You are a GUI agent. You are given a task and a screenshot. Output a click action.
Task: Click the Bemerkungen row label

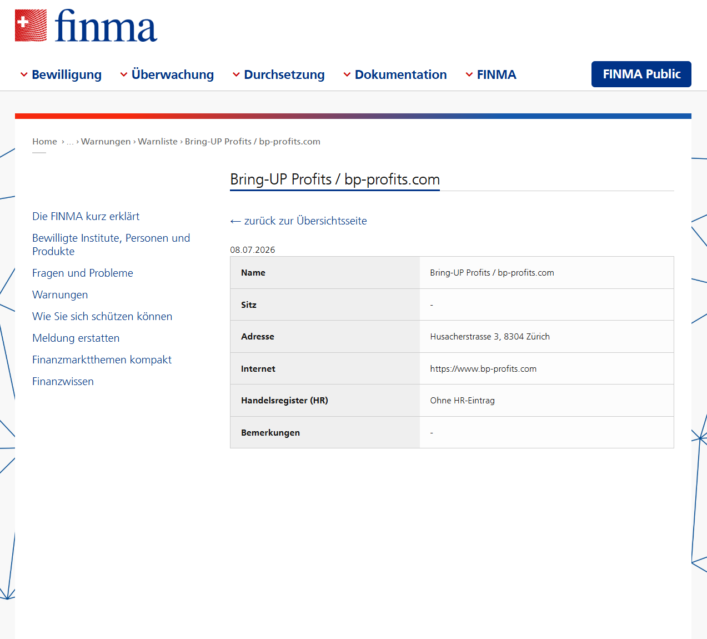270,433
